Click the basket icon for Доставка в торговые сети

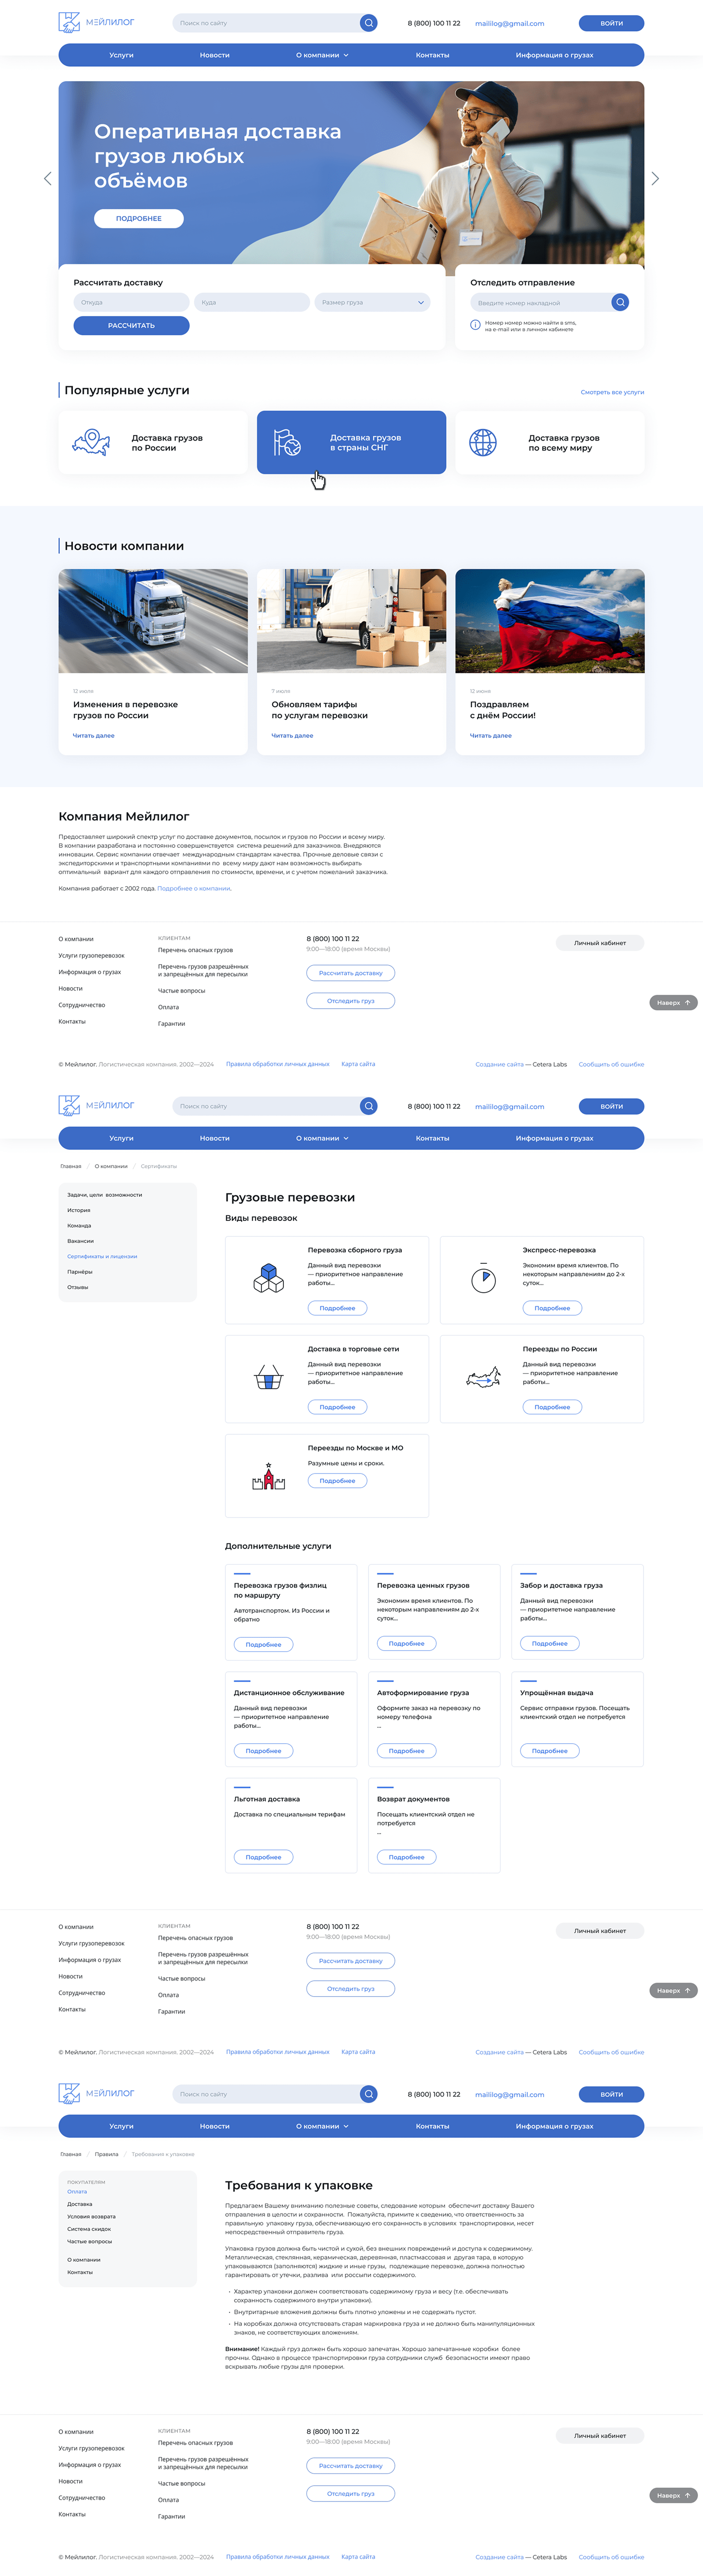point(268,1377)
